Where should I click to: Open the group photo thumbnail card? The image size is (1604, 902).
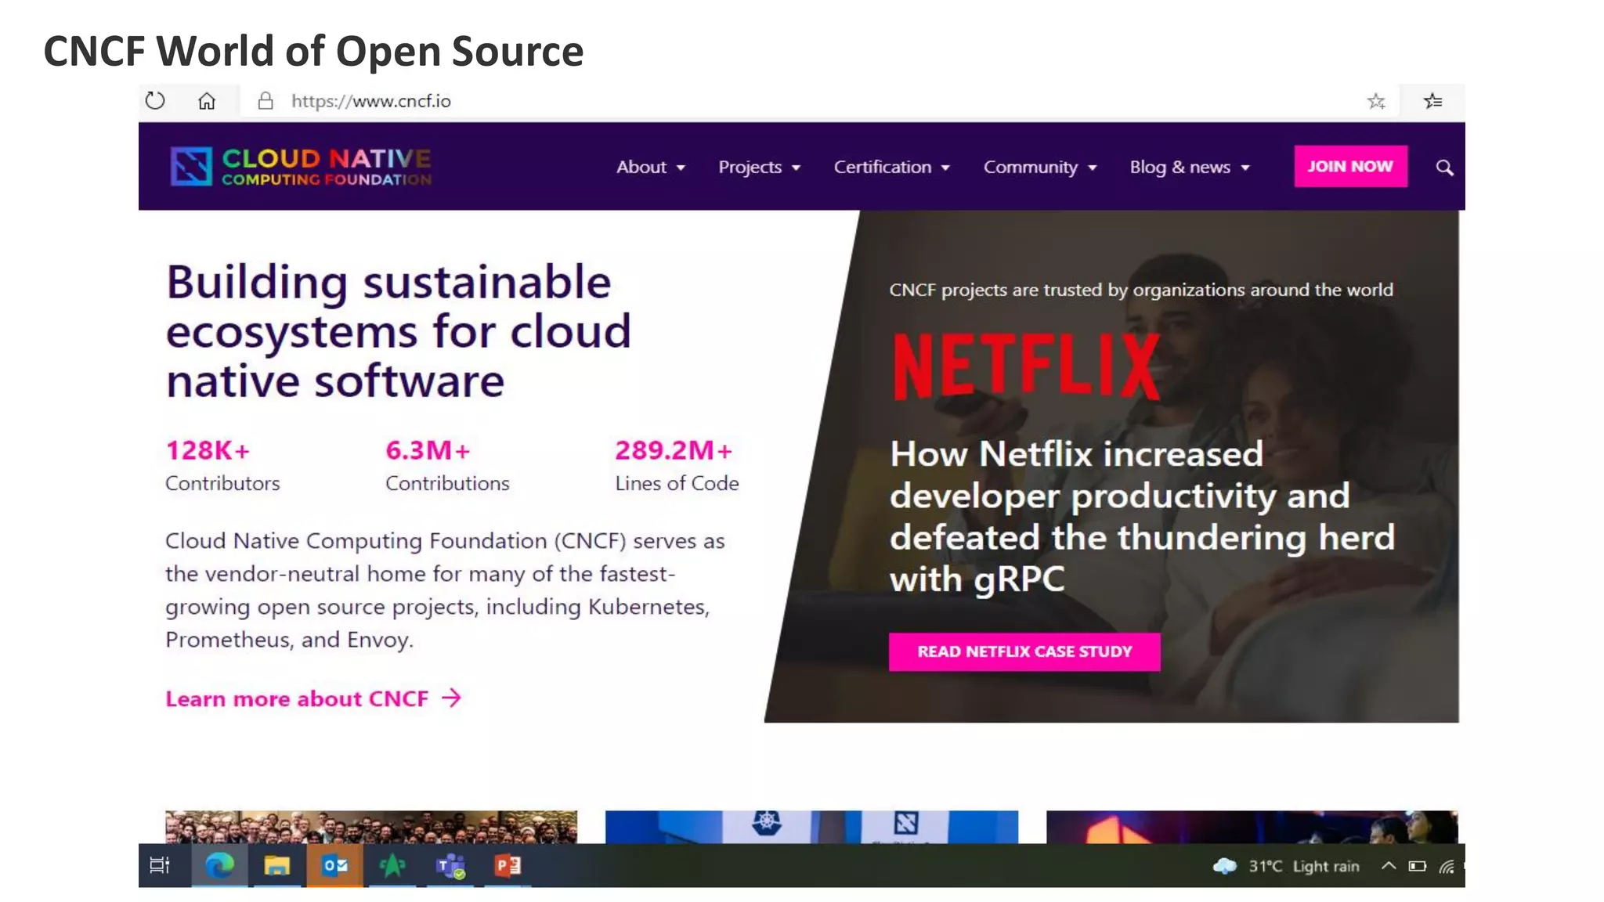click(371, 827)
